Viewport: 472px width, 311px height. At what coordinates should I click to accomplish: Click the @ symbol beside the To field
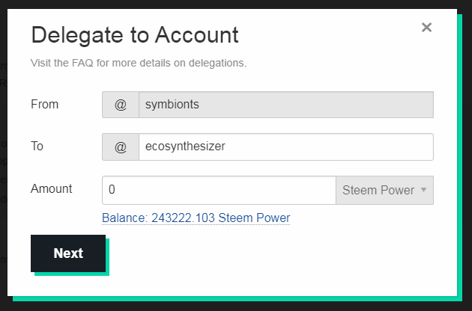(121, 147)
